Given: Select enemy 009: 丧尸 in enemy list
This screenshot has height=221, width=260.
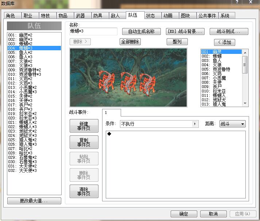Looking at the screenshot, I should pos(222,87).
